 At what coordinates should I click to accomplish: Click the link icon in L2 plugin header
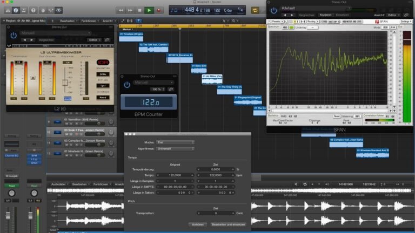[107, 40]
